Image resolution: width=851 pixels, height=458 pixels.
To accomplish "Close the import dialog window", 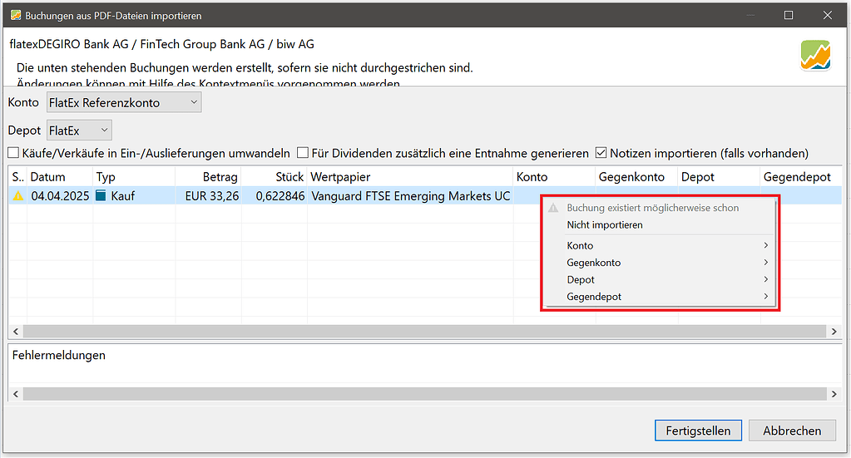I will [x=827, y=15].
